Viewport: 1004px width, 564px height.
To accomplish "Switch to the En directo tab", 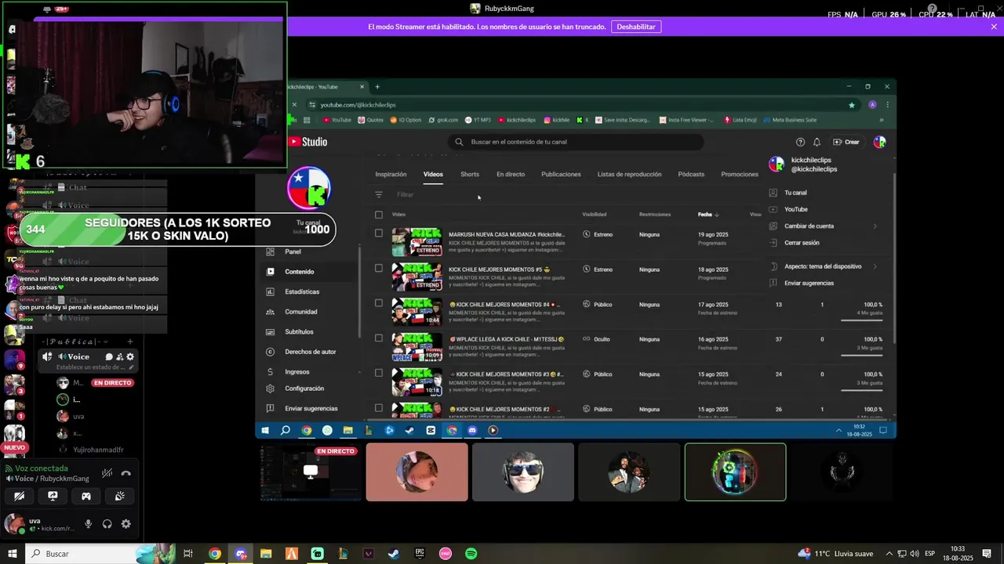I will (x=511, y=174).
